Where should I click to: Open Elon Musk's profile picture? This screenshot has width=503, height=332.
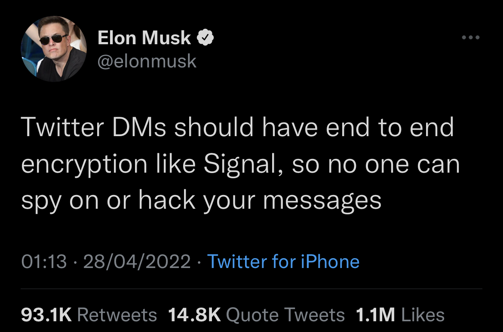pos(54,49)
